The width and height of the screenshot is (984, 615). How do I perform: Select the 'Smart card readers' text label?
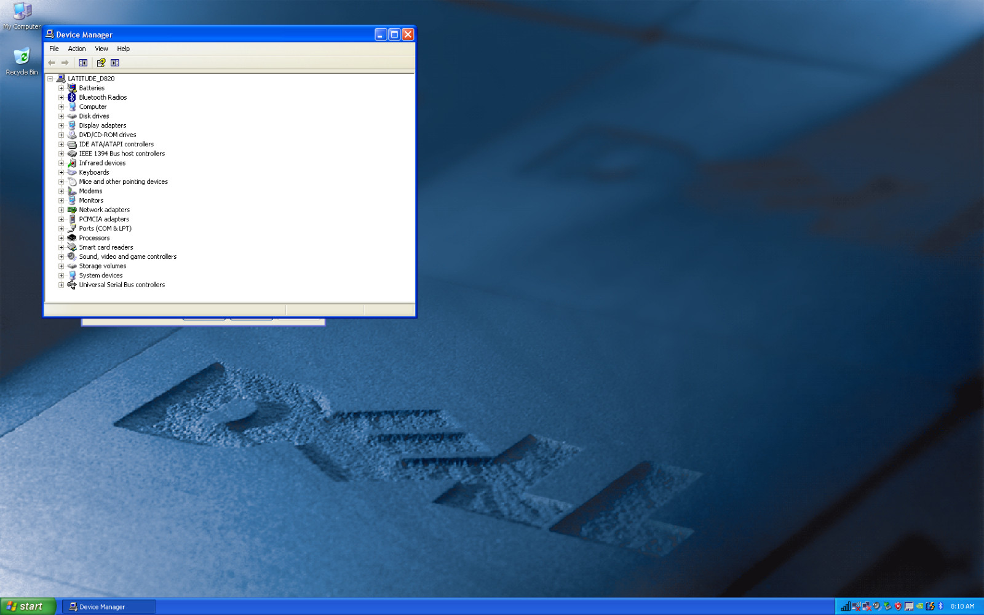(106, 247)
